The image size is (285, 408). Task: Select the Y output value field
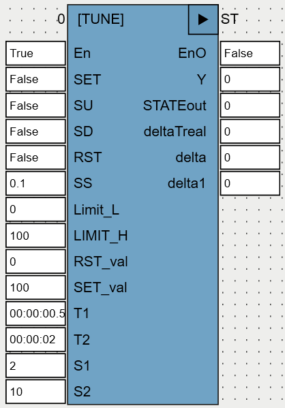pos(250,79)
